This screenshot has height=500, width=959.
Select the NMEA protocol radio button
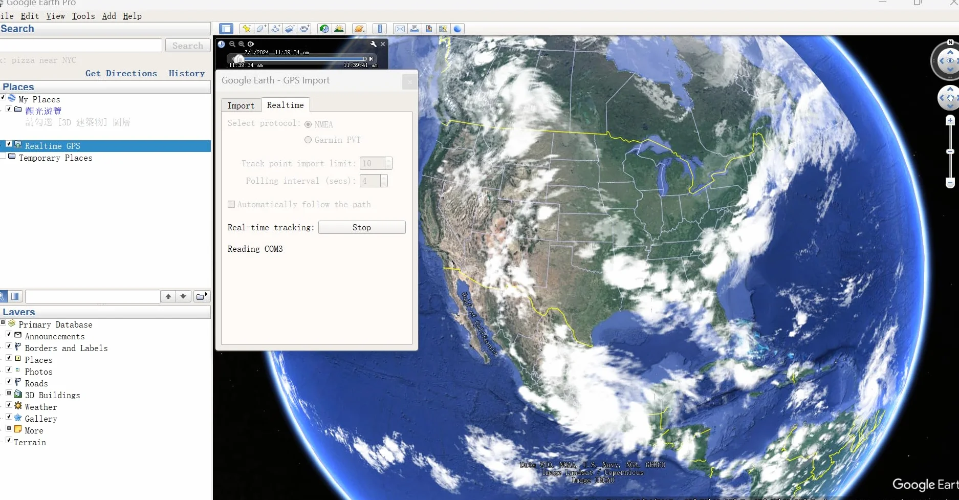(x=308, y=124)
